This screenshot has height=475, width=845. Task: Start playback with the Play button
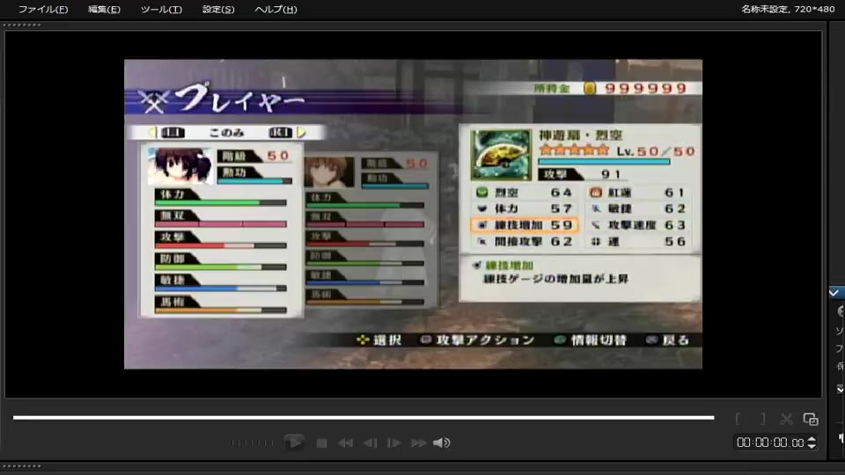[x=294, y=442]
